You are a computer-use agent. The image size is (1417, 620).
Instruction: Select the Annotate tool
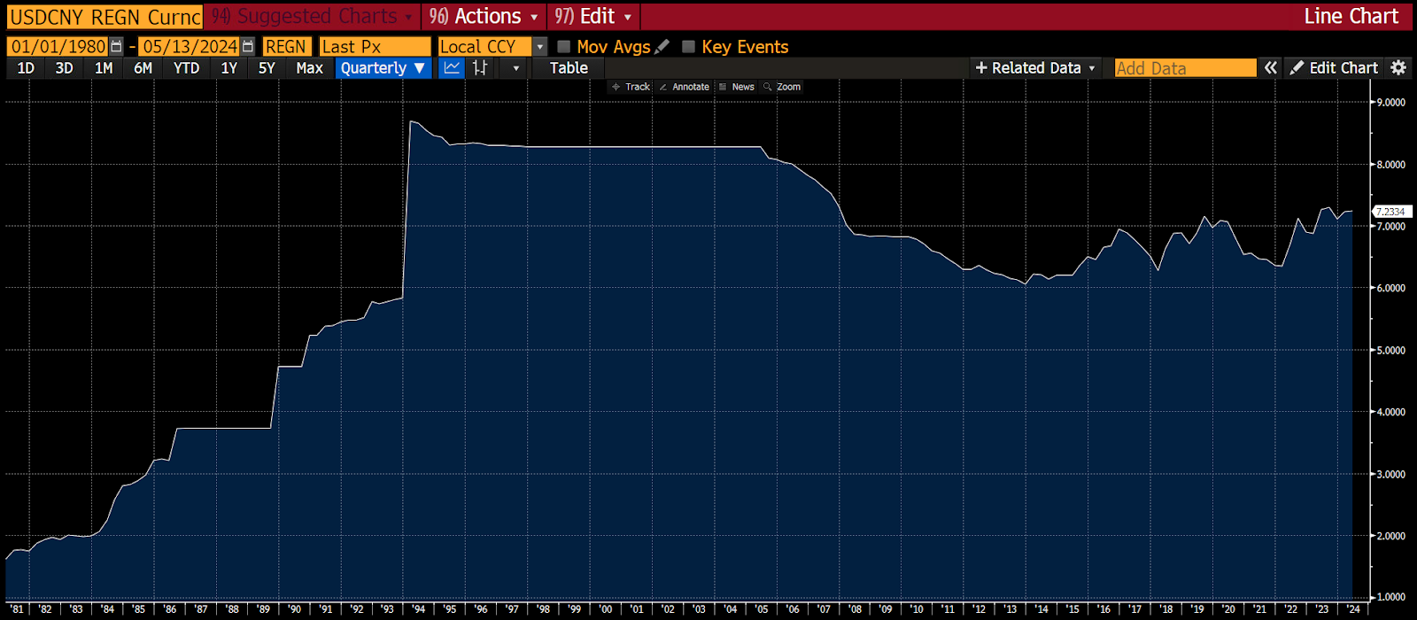click(x=684, y=87)
